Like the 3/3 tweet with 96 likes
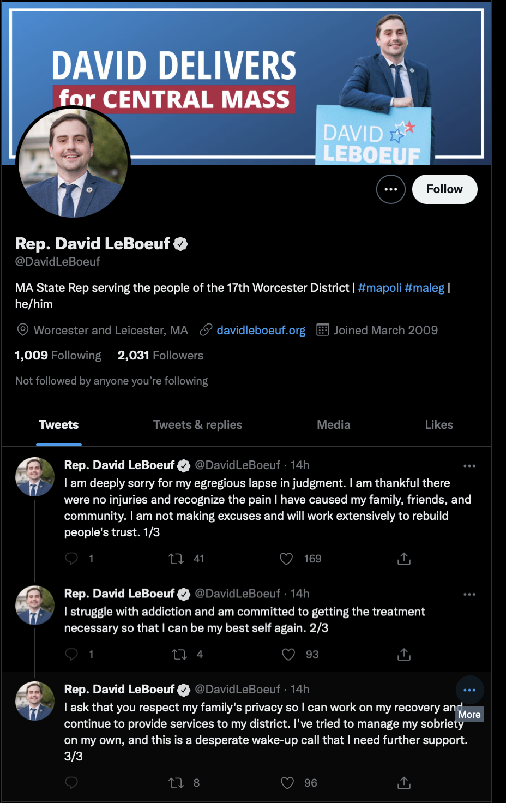Image resolution: width=506 pixels, height=803 pixels. click(287, 783)
